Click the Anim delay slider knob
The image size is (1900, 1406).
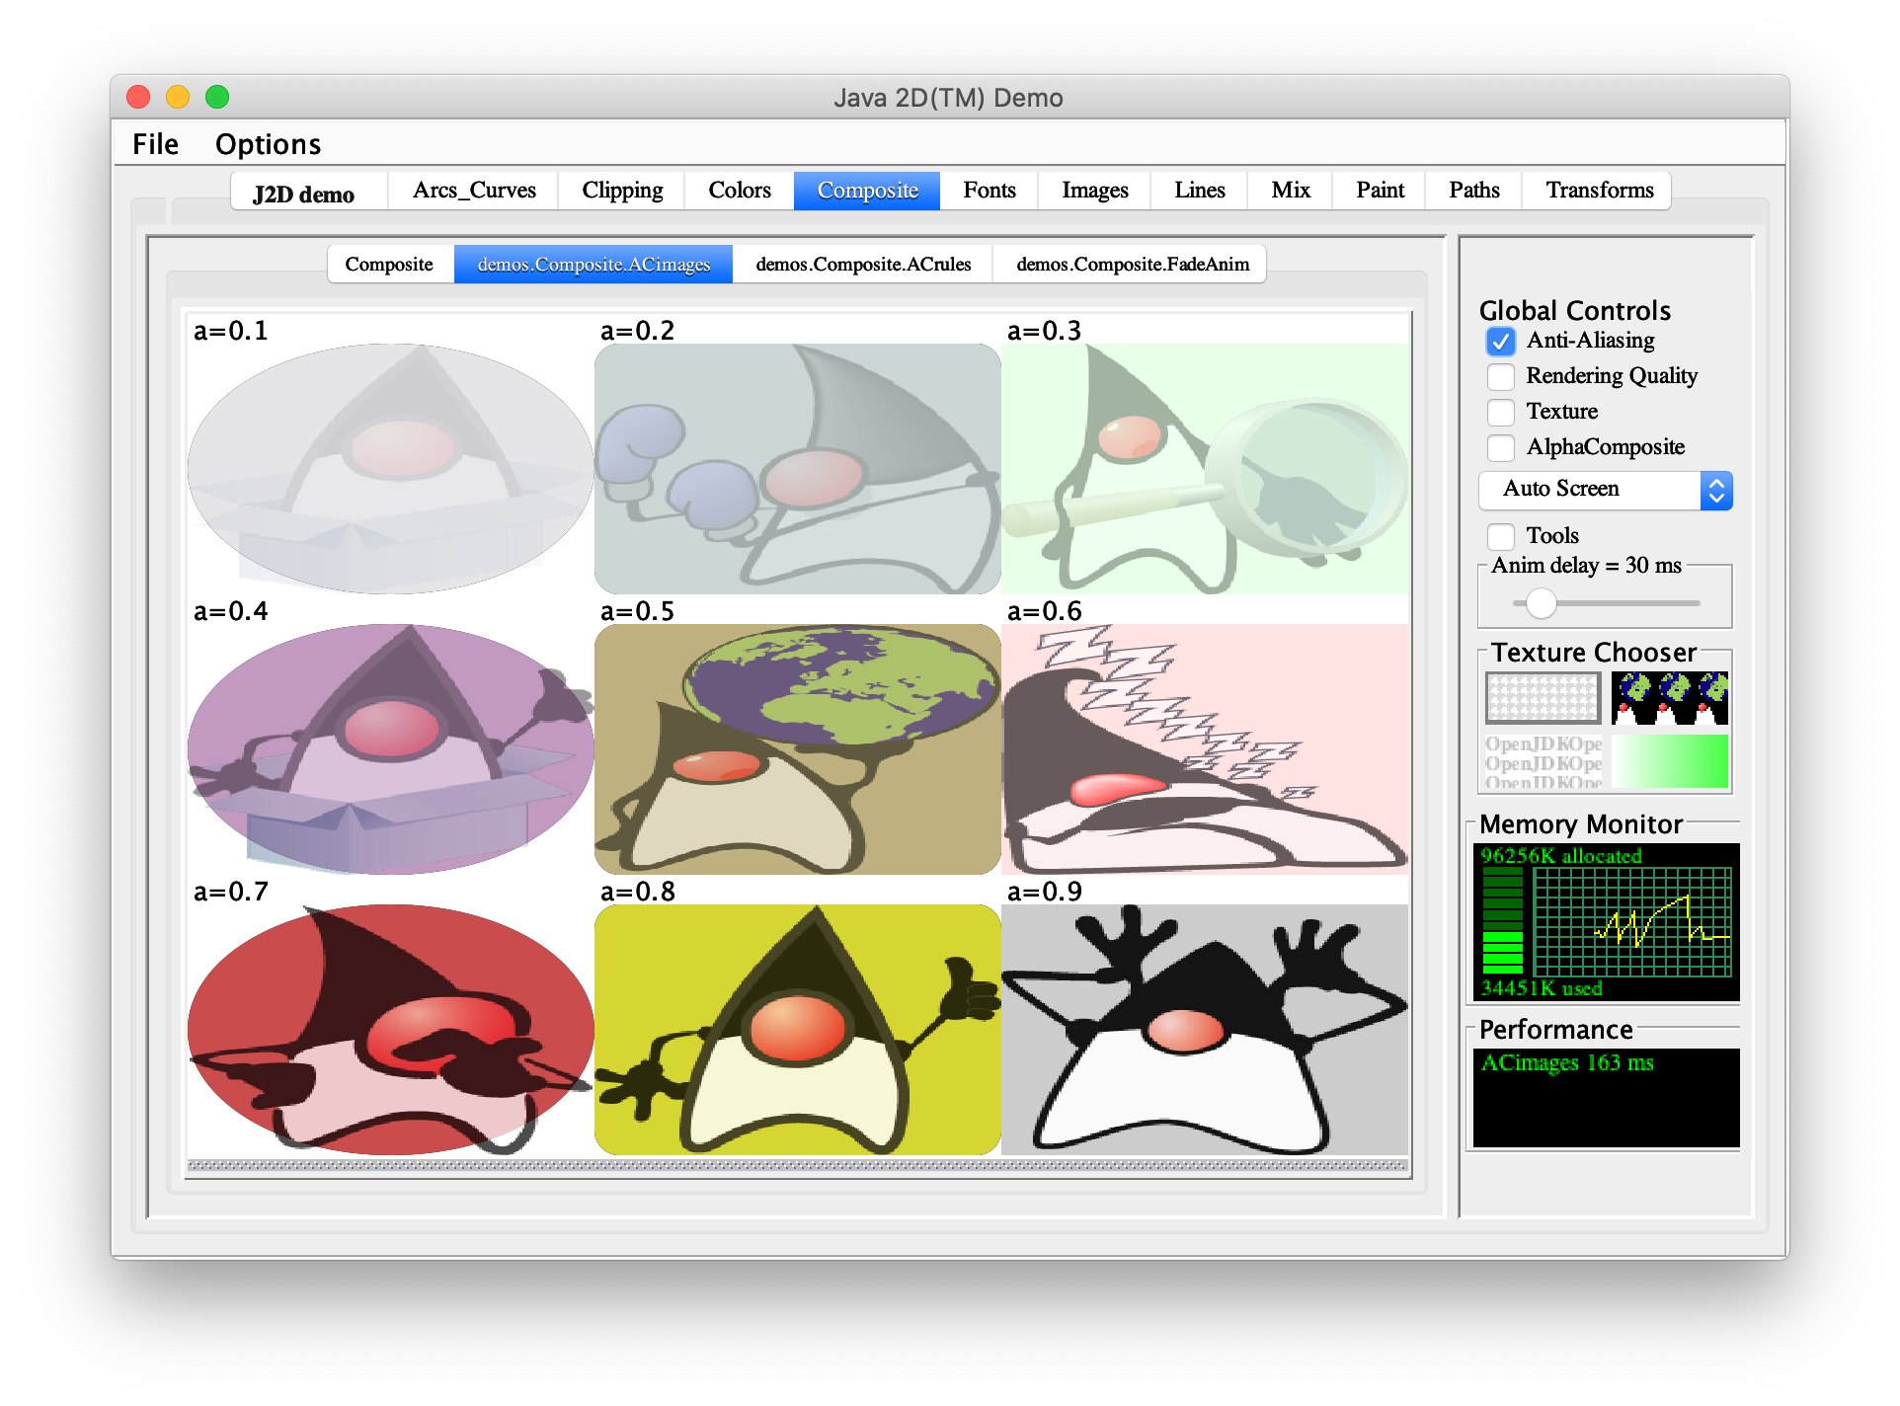point(1541,602)
